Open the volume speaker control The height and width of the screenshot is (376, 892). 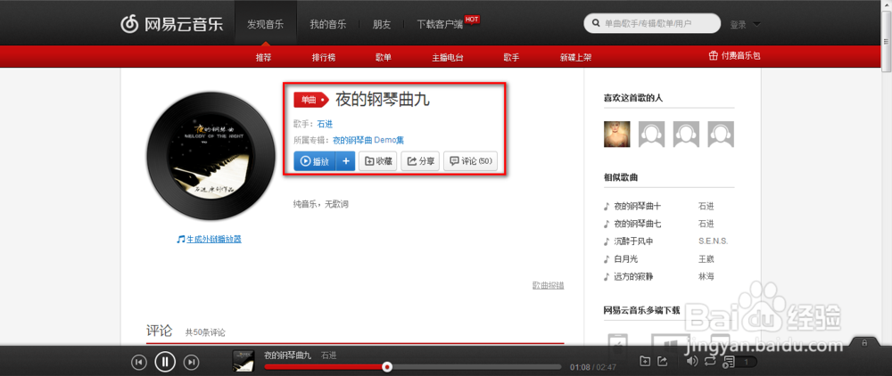[x=692, y=361]
